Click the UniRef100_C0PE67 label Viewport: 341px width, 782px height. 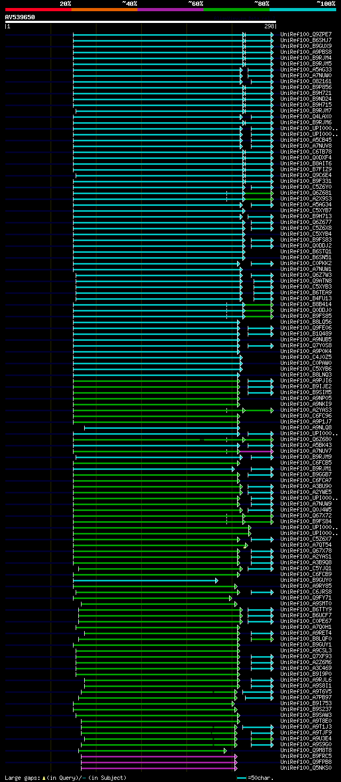point(306,621)
